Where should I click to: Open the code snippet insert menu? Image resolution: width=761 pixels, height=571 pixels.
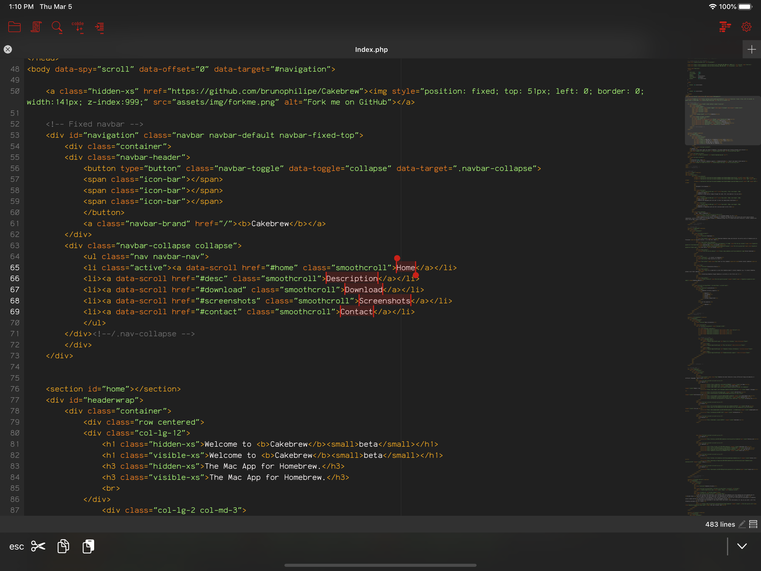(x=78, y=27)
